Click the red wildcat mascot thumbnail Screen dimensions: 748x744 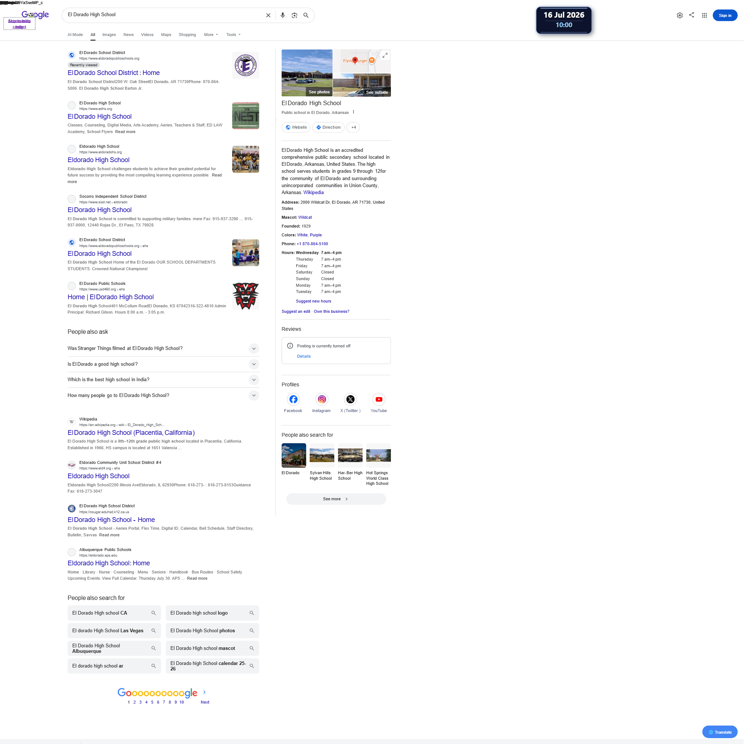[247, 298]
